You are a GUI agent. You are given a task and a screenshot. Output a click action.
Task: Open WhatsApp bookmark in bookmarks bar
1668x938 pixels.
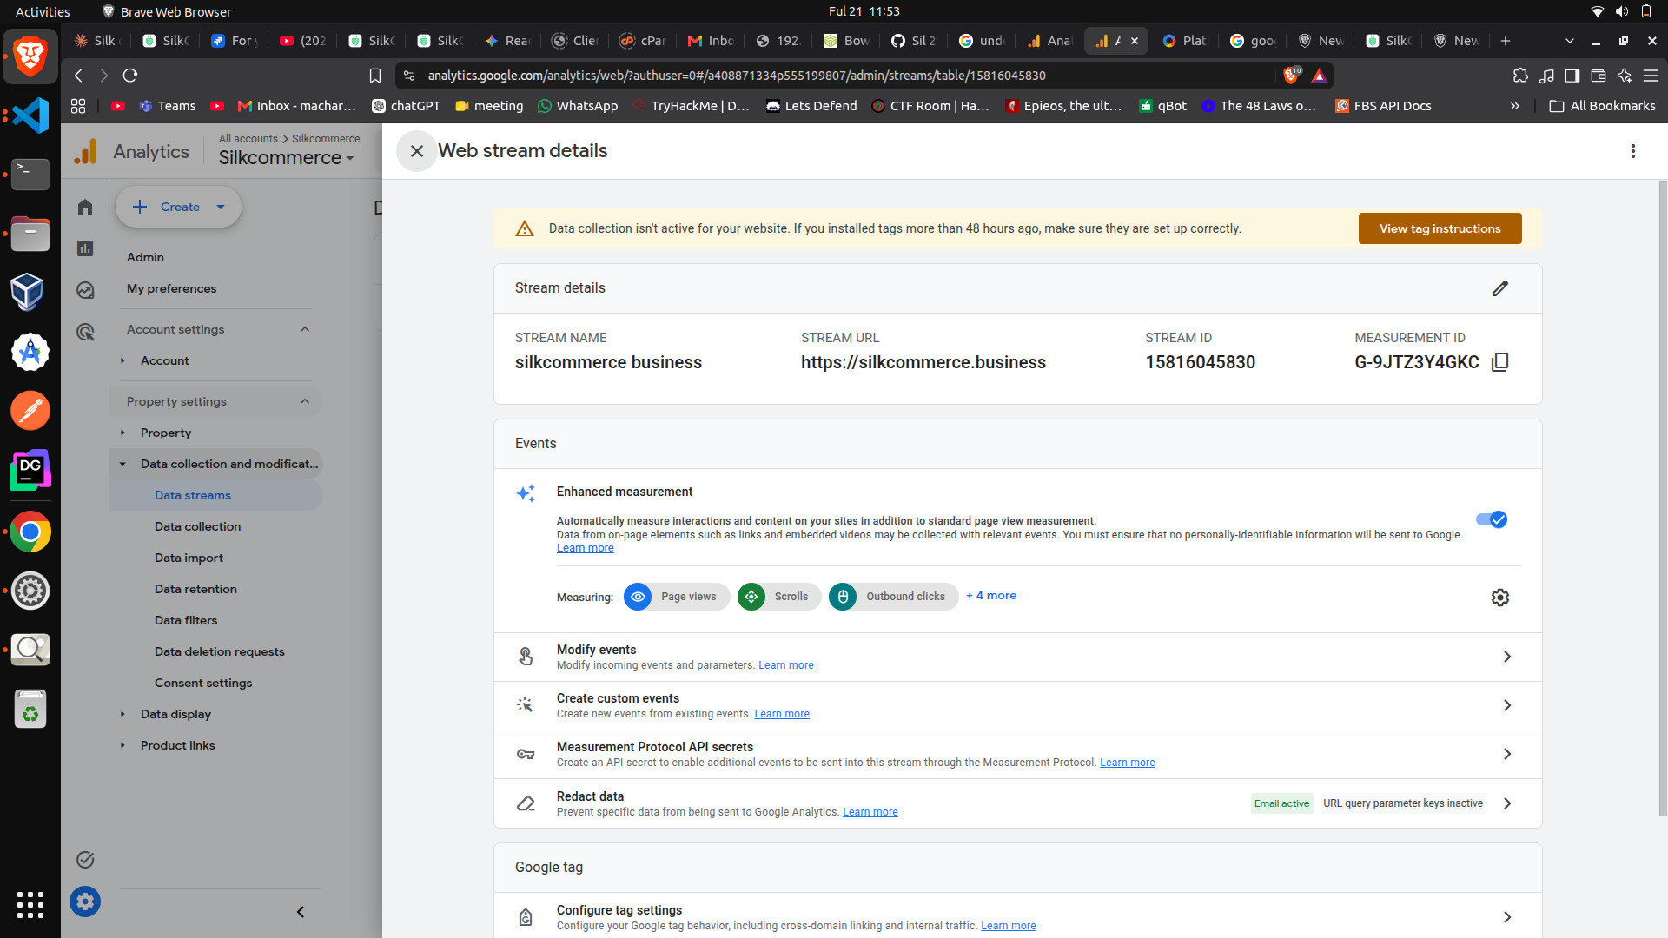pos(578,106)
